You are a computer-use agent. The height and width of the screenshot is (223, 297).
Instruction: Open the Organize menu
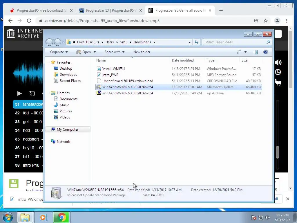(x=59, y=52)
